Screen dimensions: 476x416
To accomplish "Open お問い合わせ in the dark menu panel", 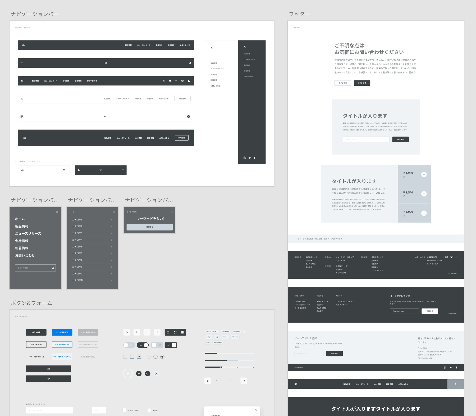I will point(25,255).
